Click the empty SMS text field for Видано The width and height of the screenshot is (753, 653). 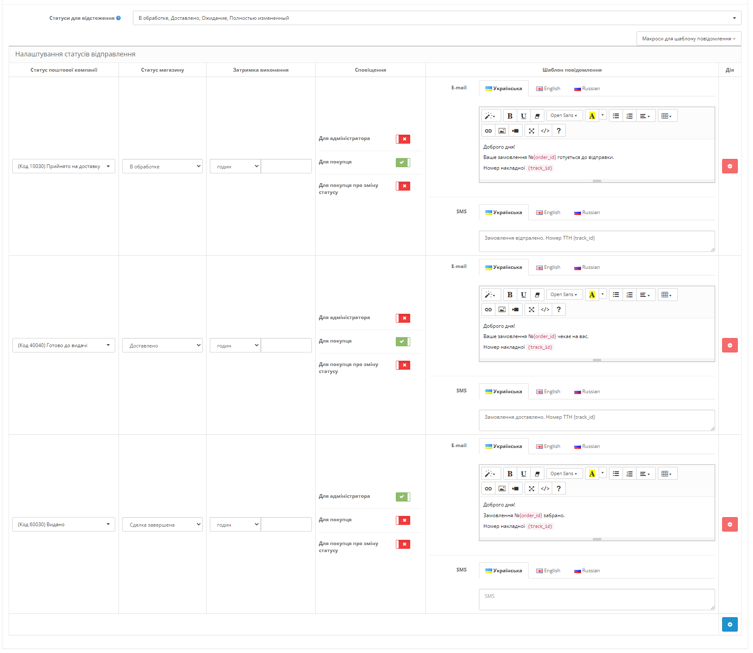597,599
